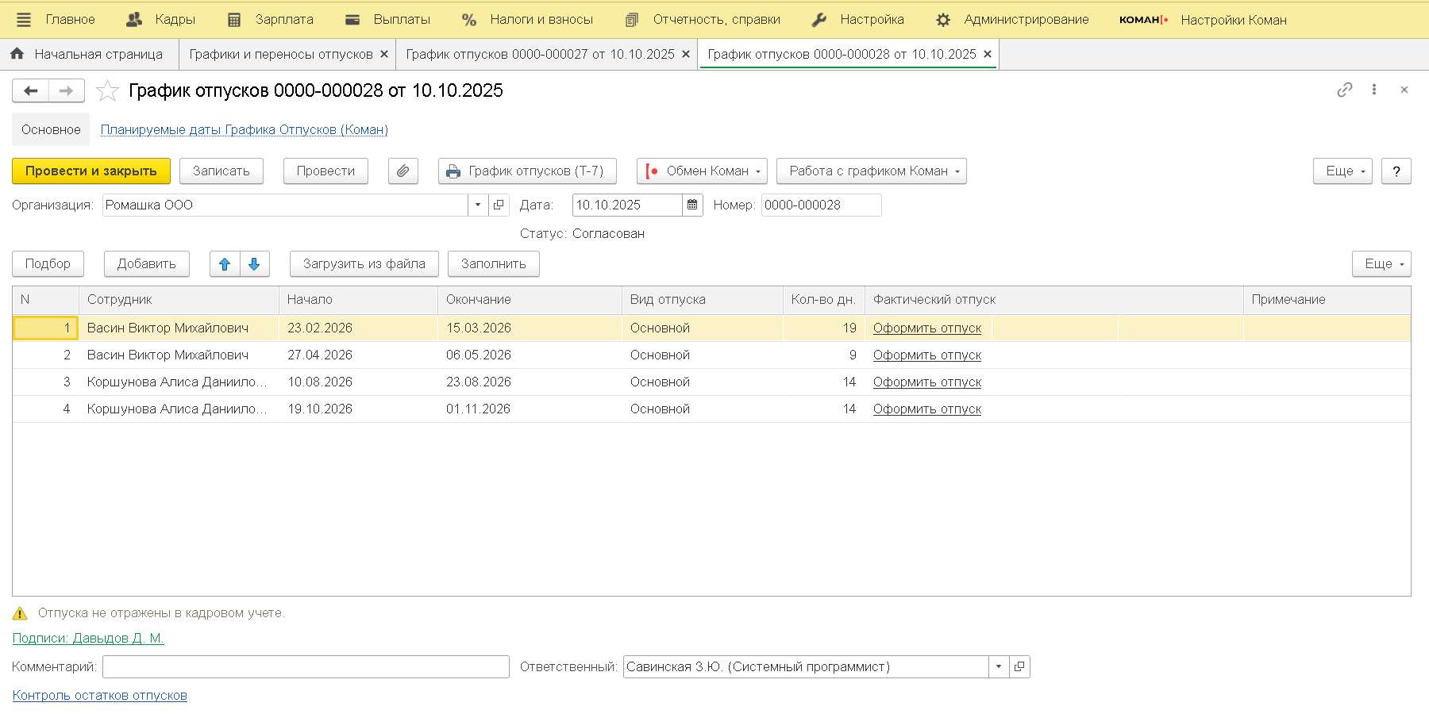Switch to Графики и переносы отпусков tab

[280, 55]
